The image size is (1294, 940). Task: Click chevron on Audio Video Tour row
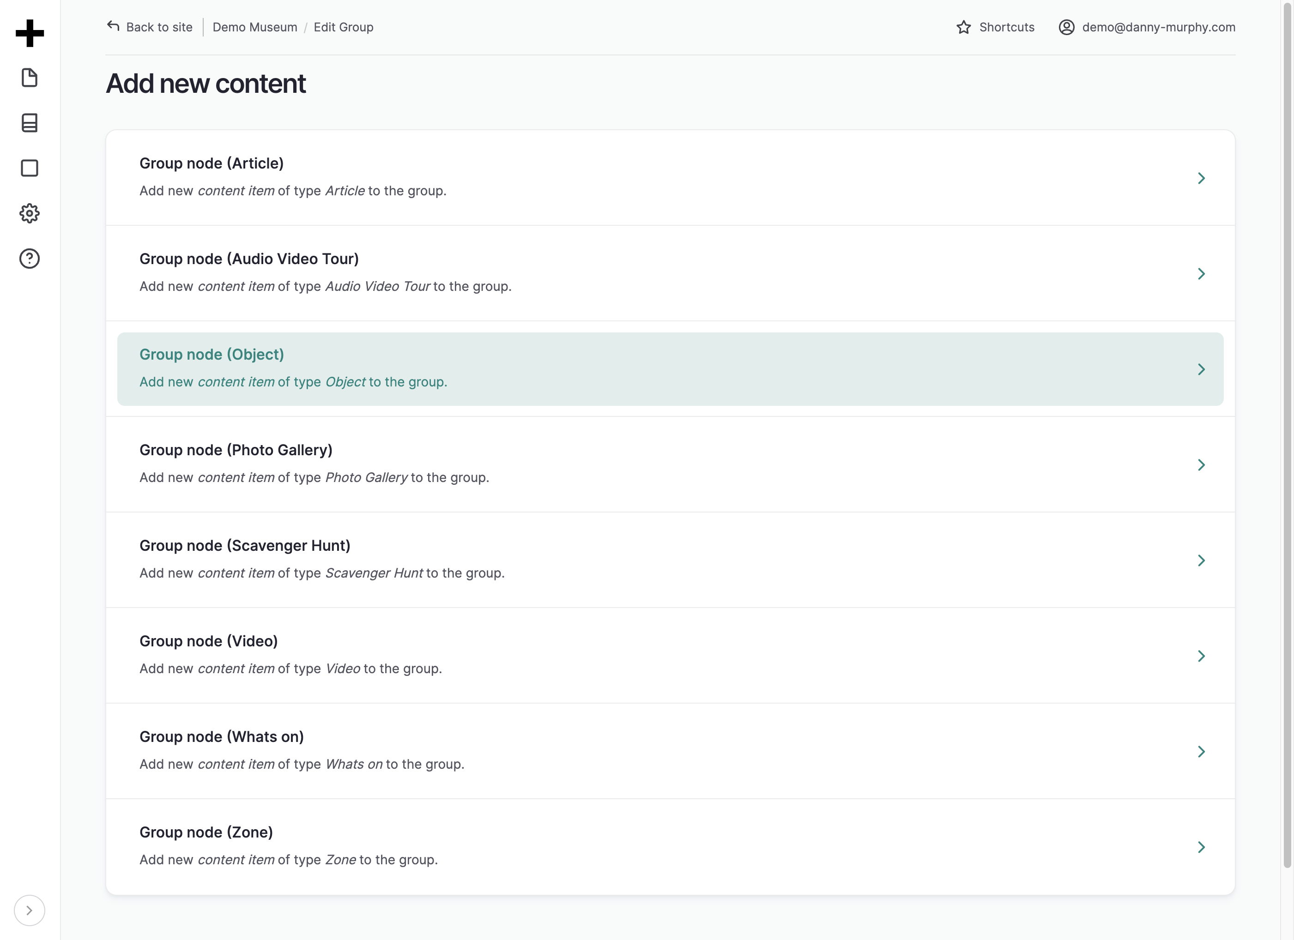(1201, 274)
